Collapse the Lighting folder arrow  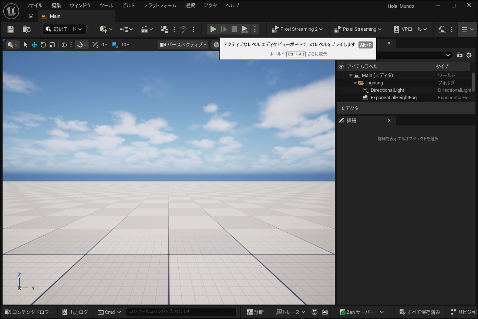point(355,83)
